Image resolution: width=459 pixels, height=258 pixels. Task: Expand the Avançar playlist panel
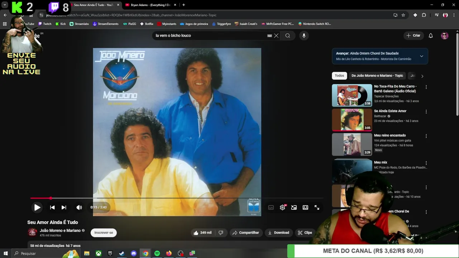[421, 56]
